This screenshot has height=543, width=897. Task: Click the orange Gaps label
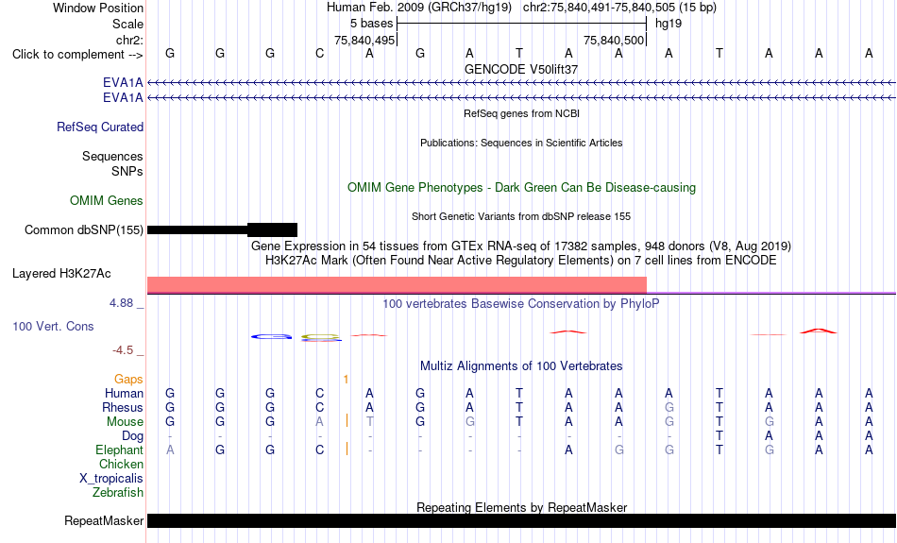128,380
